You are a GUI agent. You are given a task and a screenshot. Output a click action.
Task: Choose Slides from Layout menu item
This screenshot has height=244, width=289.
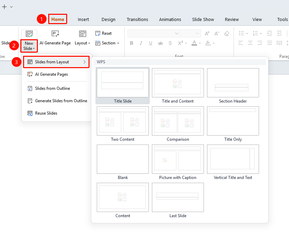click(x=56, y=62)
